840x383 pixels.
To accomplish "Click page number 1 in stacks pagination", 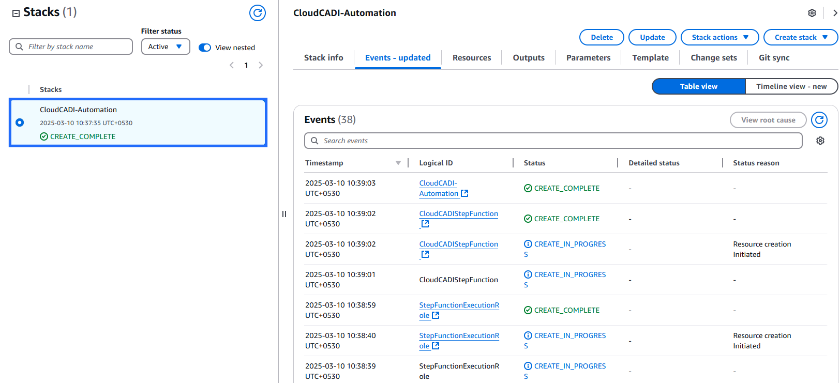I will point(246,65).
